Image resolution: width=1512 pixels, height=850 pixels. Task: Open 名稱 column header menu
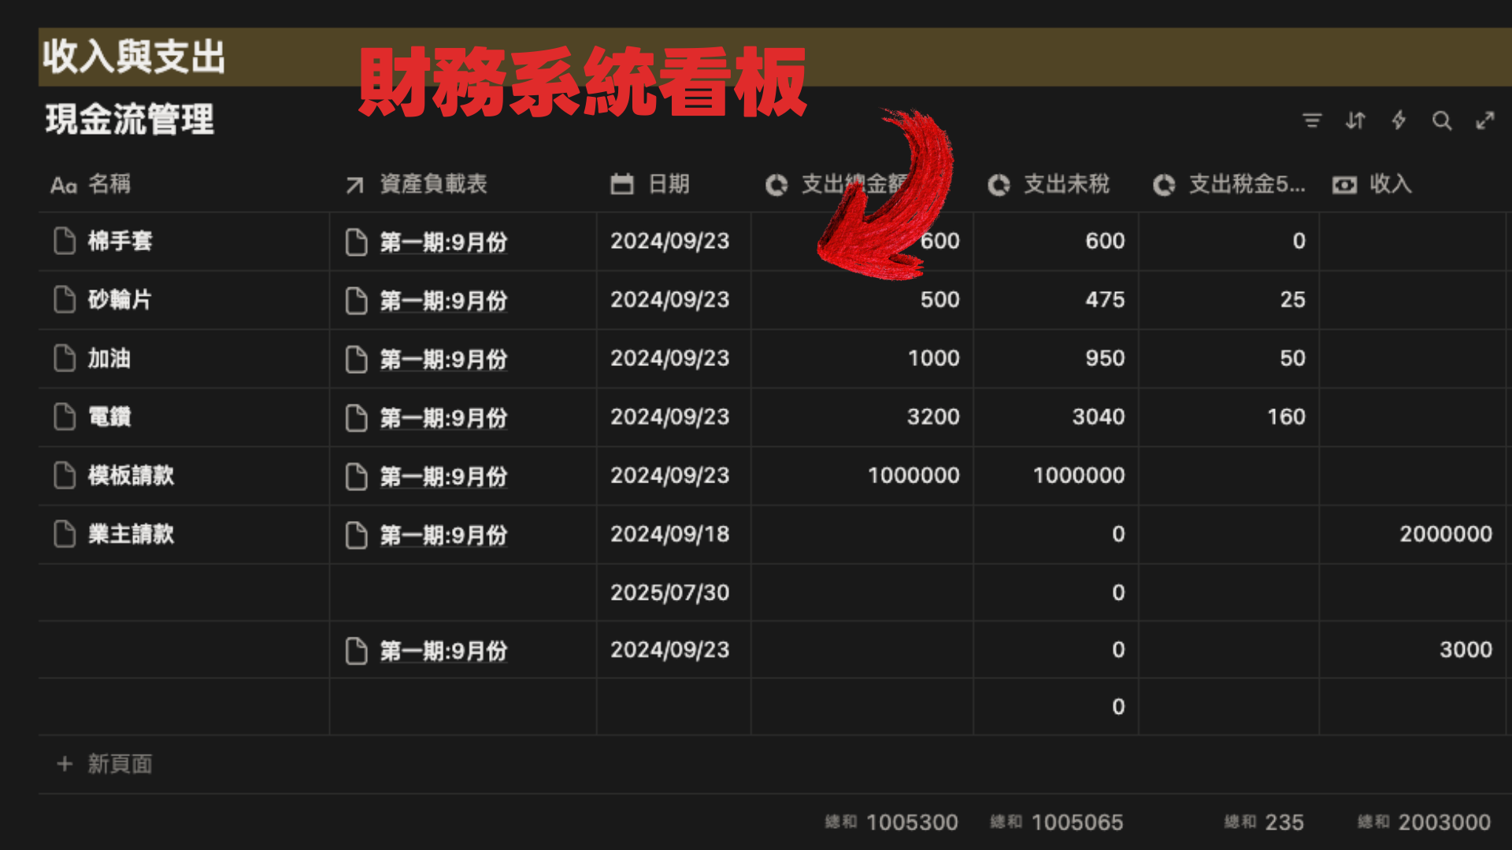[109, 184]
